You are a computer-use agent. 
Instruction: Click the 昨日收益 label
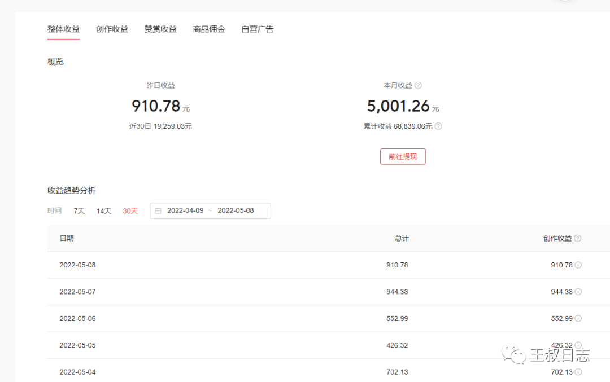coord(160,86)
